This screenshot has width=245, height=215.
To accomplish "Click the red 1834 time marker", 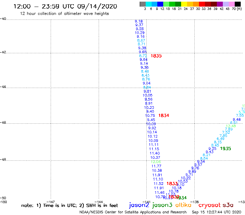I will (164, 115).
